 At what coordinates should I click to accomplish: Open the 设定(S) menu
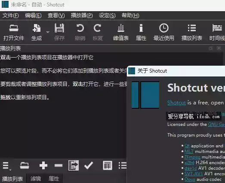[107, 15]
